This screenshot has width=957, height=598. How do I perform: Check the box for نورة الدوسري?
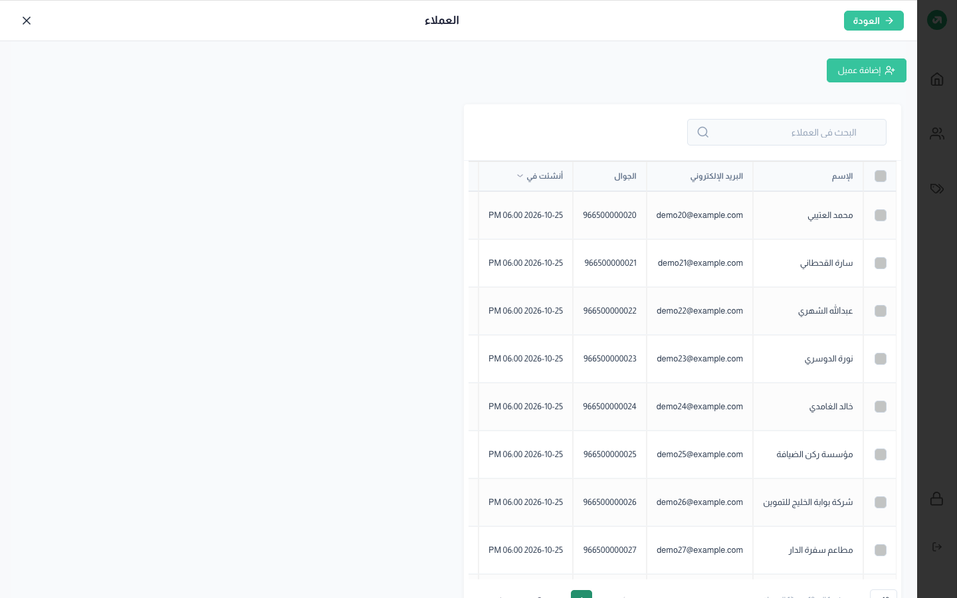pos(881,359)
